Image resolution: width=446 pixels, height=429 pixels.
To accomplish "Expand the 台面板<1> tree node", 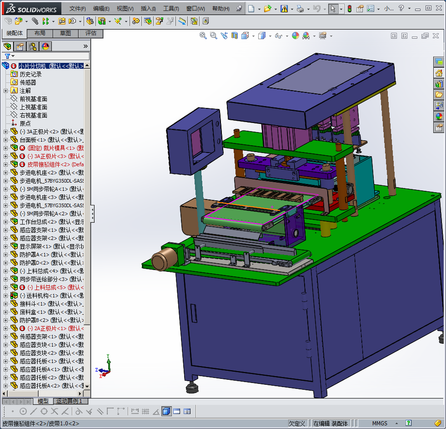I will 5,140.
